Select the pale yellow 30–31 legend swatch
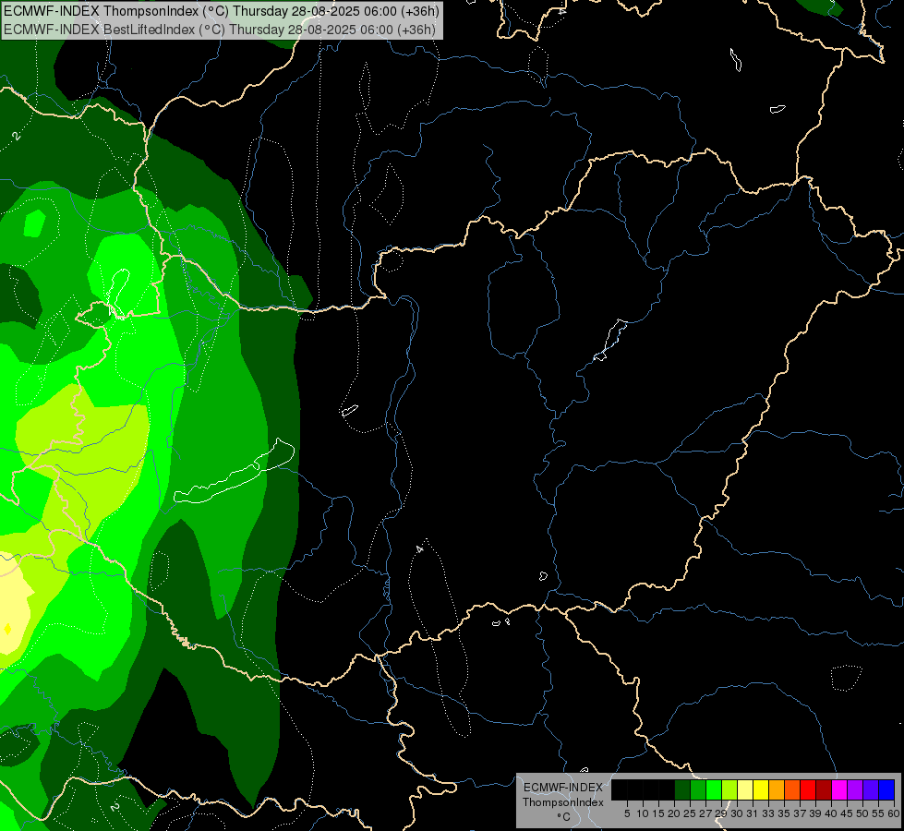Viewport: 904px width, 831px height. click(x=745, y=789)
